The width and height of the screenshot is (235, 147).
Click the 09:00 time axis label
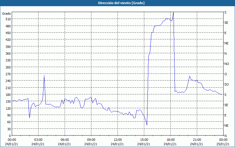point(91,140)
